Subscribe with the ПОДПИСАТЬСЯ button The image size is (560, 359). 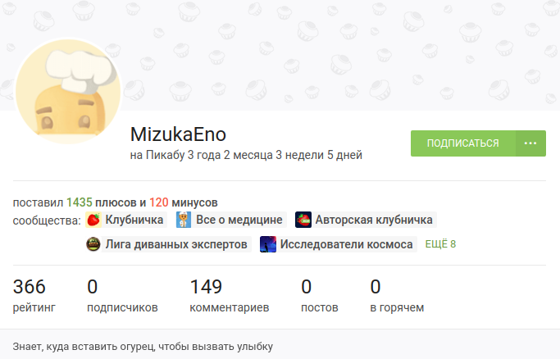click(463, 143)
